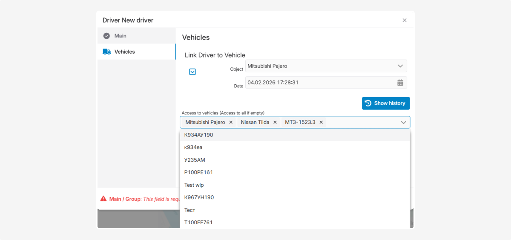Toggle the blue Link Driver checkbox
Screen dimensions: 511x240
coord(192,72)
